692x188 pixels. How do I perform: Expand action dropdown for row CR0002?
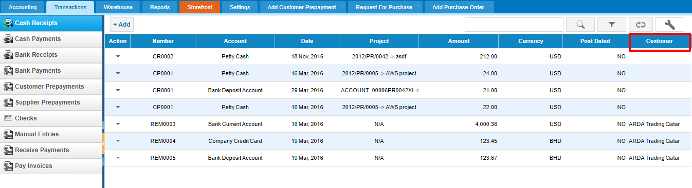tap(118, 56)
